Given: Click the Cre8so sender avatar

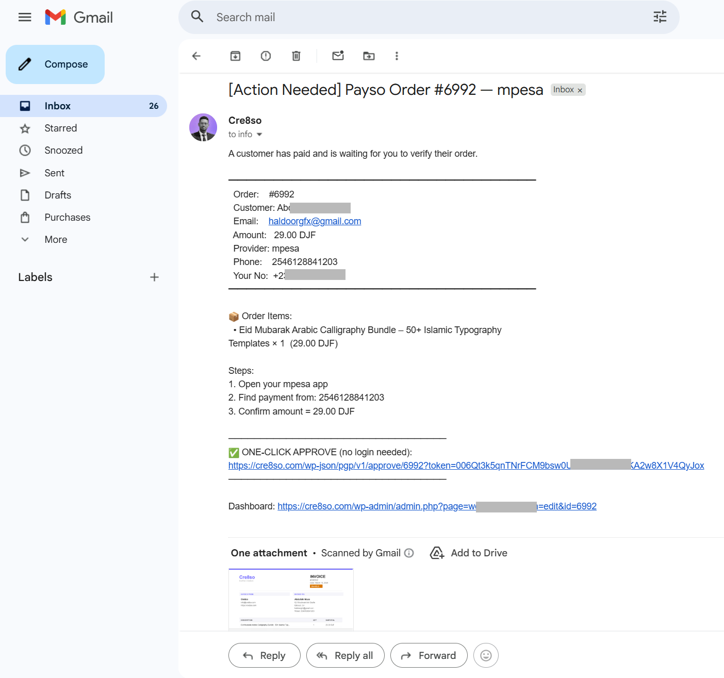Looking at the screenshot, I should (x=203, y=127).
